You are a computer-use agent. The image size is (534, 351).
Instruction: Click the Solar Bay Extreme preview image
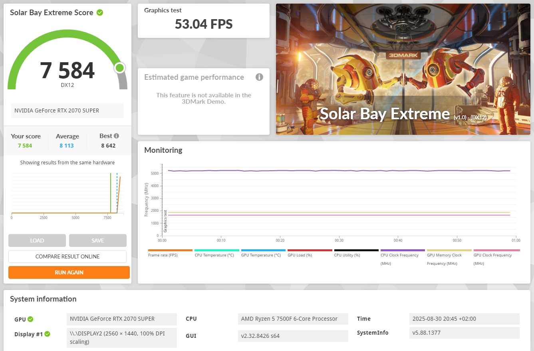pos(403,69)
